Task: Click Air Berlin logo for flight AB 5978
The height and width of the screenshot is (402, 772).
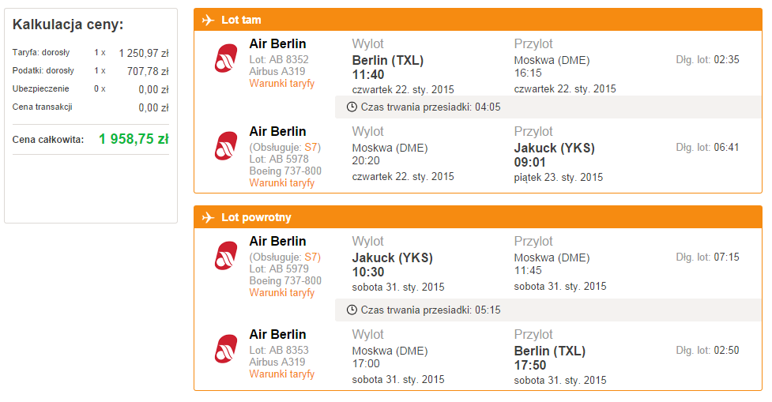Action: (226, 146)
